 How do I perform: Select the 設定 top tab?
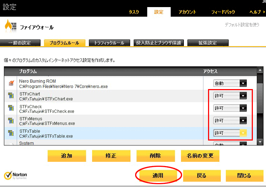pyautogui.click(x=159, y=12)
